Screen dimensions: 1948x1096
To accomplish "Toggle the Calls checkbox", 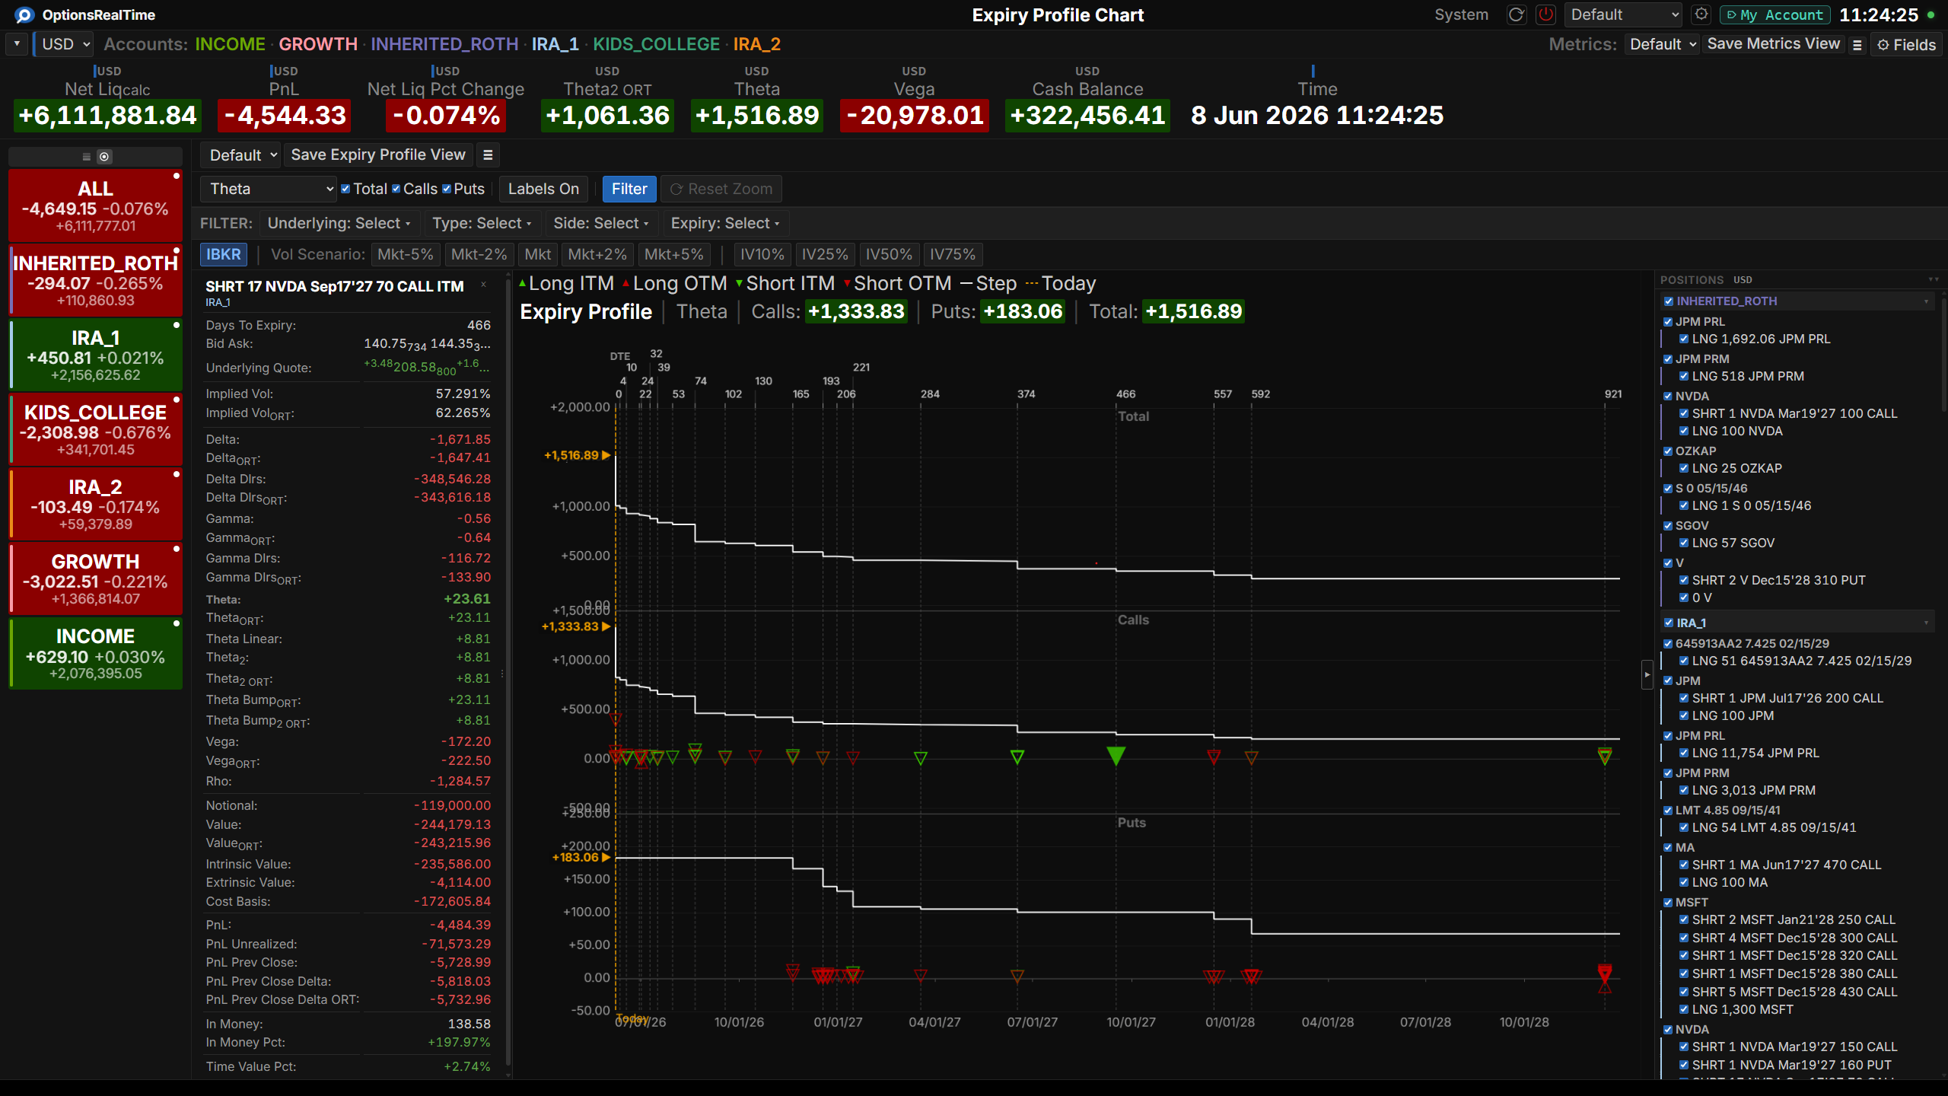I will tap(396, 189).
